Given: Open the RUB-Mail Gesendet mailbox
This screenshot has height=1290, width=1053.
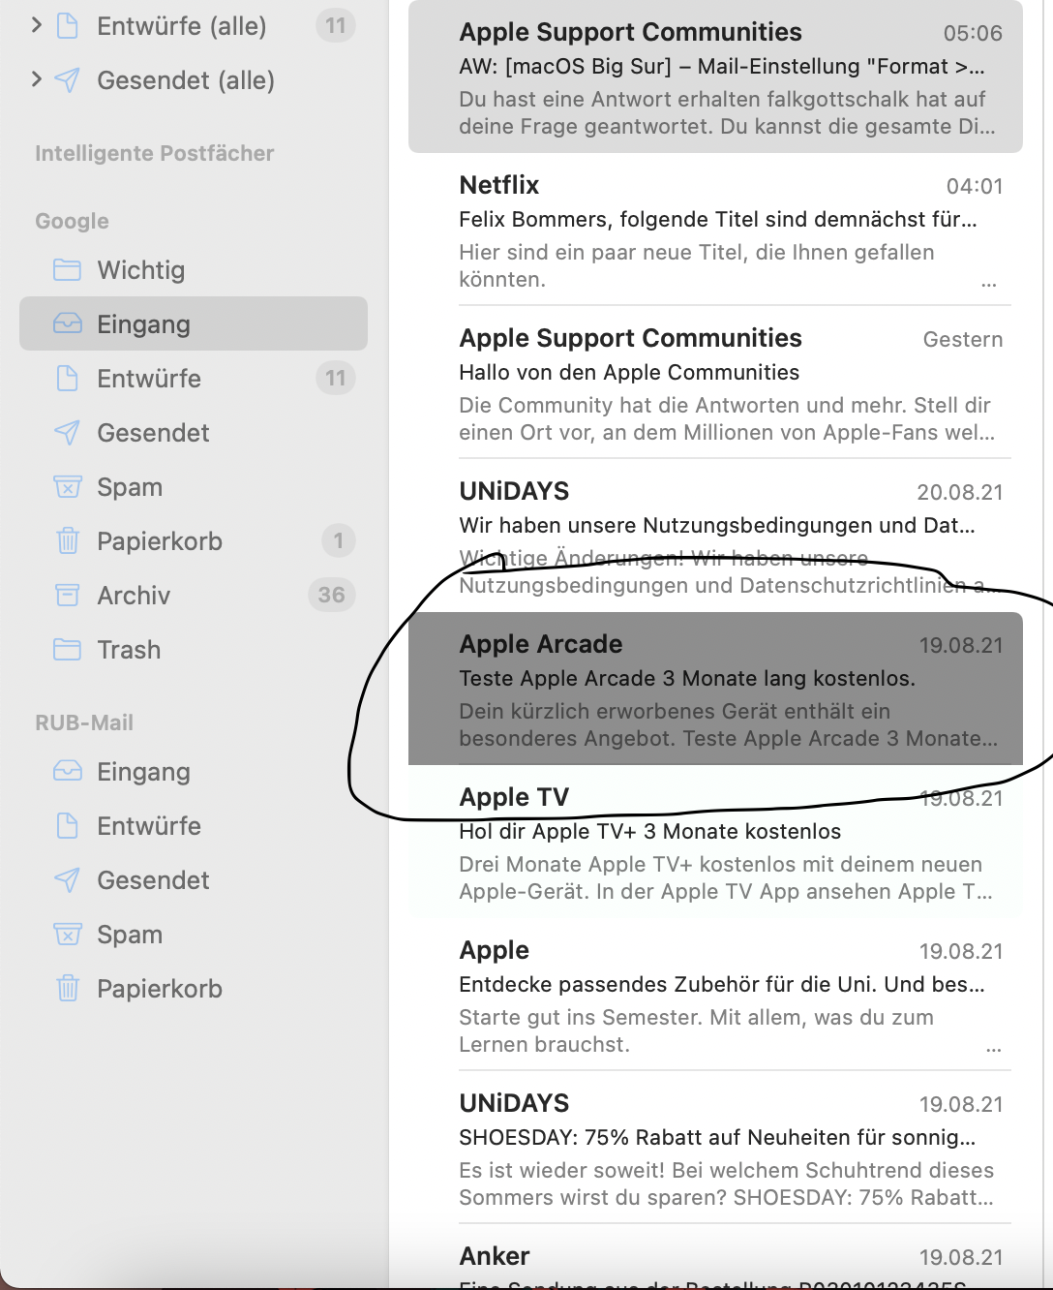Looking at the screenshot, I should [194, 880].
